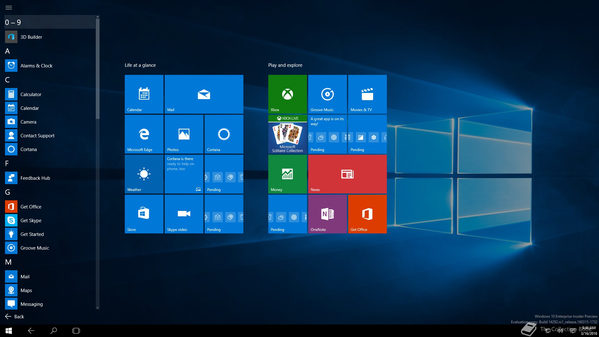Launch Get Started app
The height and width of the screenshot is (337, 599).
coord(50,234)
